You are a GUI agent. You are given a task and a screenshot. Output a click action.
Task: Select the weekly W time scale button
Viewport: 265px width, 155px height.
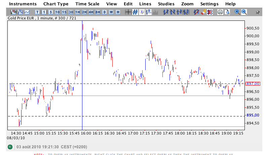coord(111,12)
